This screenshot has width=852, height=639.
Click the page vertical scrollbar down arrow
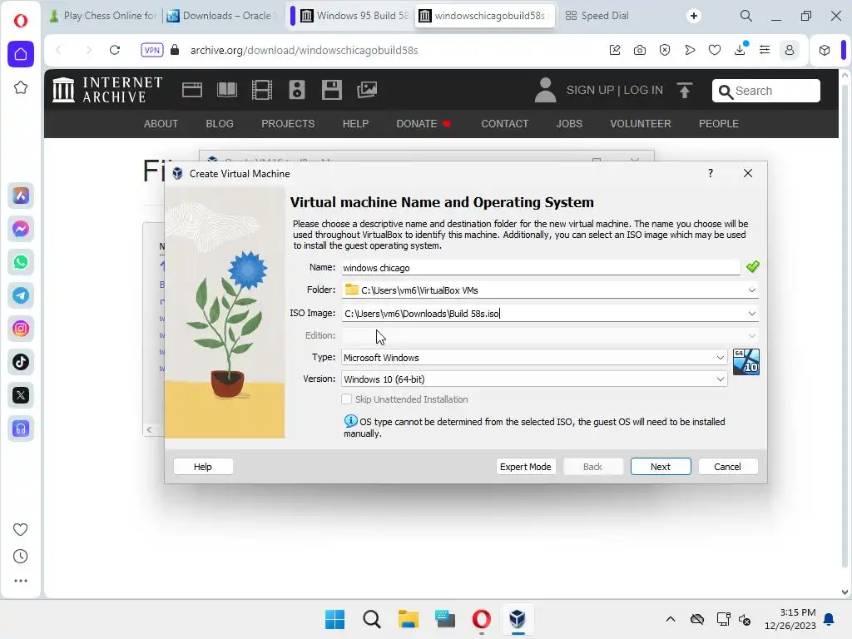coord(845,592)
